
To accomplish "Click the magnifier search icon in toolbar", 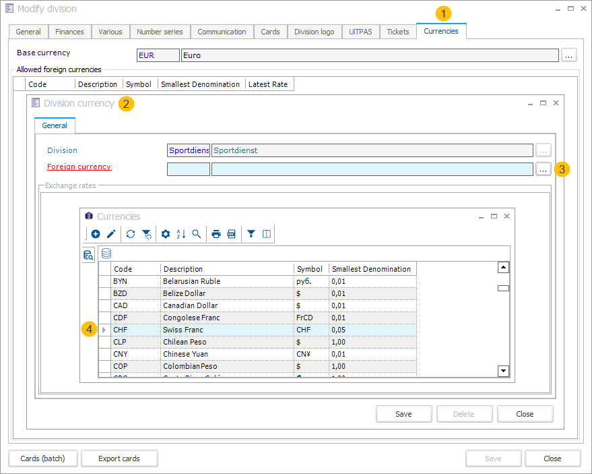I will pyautogui.click(x=197, y=234).
